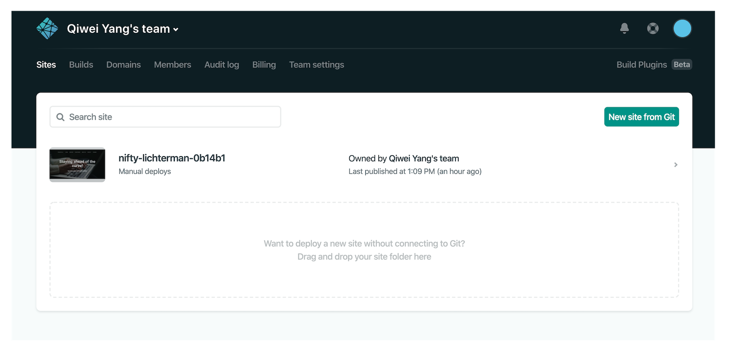Image resolution: width=733 pixels, height=360 pixels.
Task: Click the New site from Git button
Action: pyautogui.click(x=641, y=117)
